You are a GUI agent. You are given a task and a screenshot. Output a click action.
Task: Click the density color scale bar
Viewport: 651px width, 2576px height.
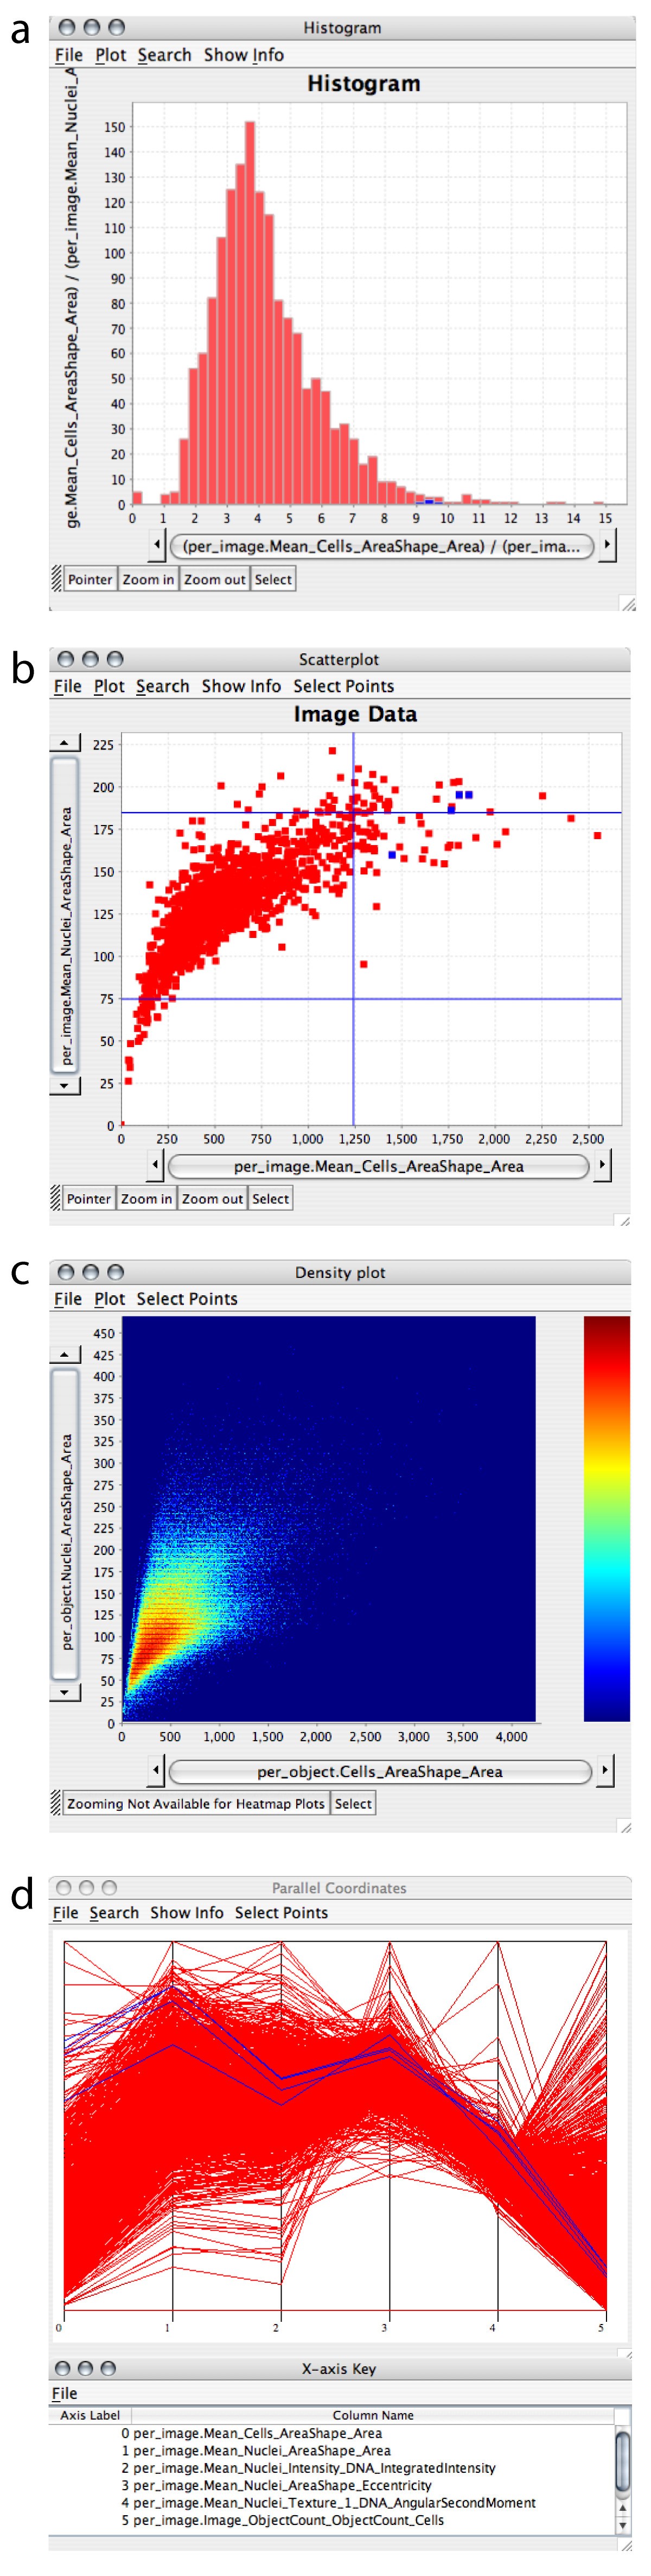click(x=606, y=1519)
